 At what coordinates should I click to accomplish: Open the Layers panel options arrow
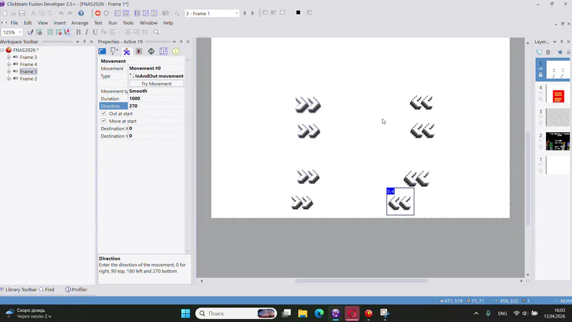tap(554, 41)
